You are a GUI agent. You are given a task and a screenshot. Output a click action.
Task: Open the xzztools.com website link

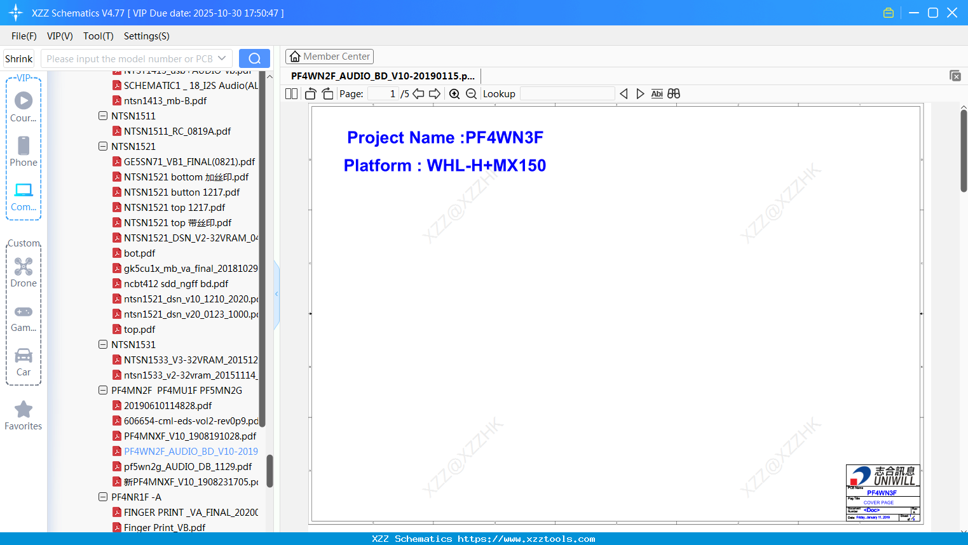tap(526, 539)
